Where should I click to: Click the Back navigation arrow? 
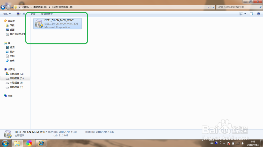point(3,7)
